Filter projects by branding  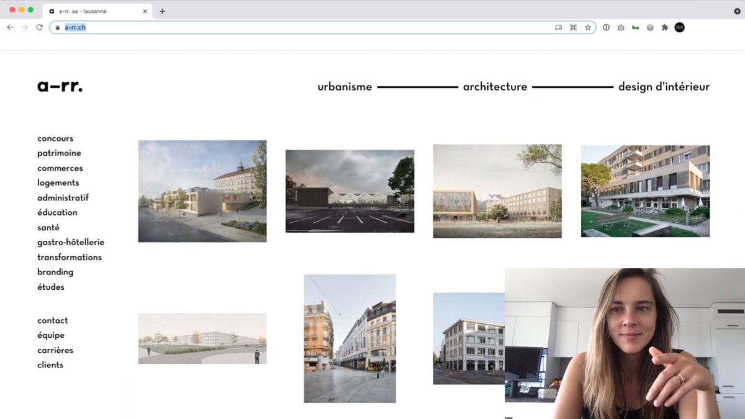(55, 272)
